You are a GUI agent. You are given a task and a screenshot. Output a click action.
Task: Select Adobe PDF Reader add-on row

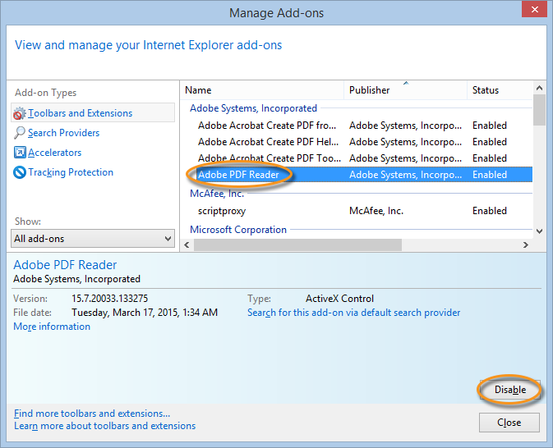click(x=238, y=175)
